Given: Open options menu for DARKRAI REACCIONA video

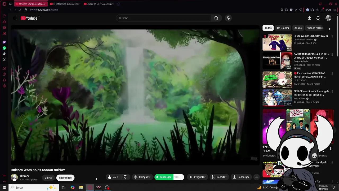Looking at the screenshot, I should [x=332, y=55].
